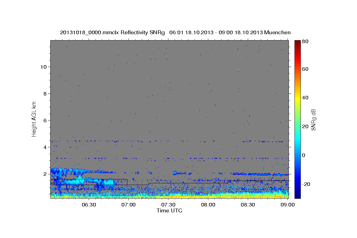Click the height tick label 2
Screen dimensions: 357x238
pos(45,174)
